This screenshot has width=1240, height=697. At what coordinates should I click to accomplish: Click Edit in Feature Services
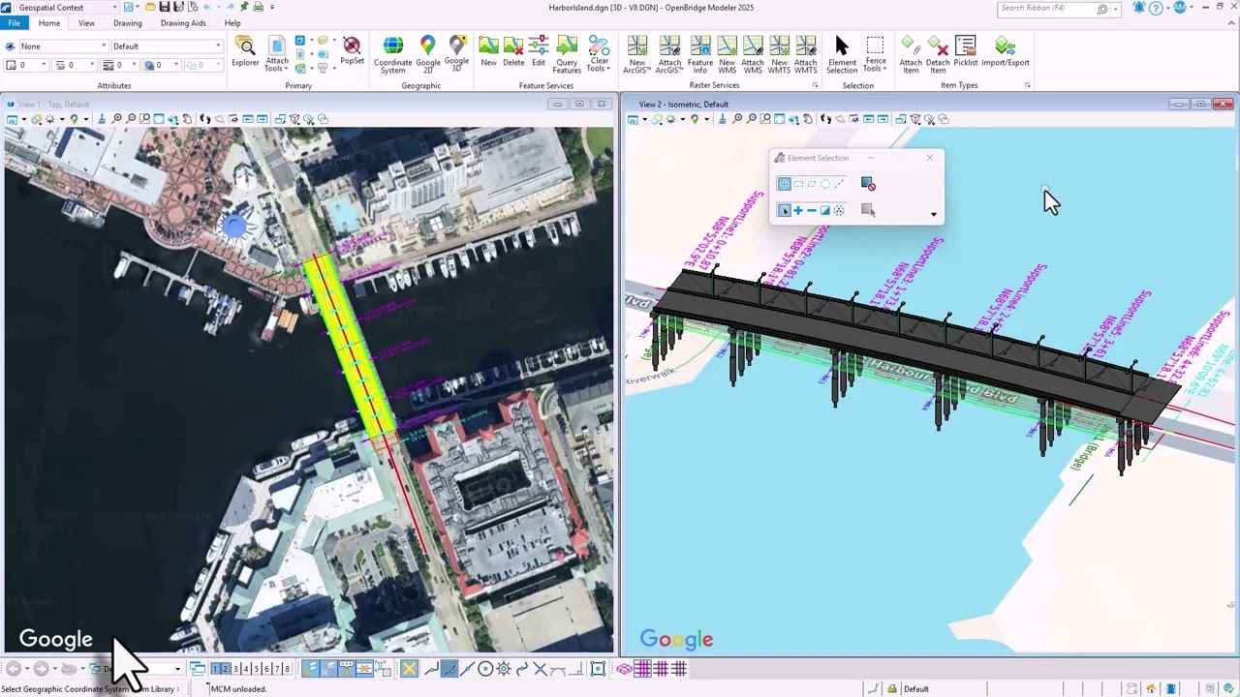click(x=539, y=52)
